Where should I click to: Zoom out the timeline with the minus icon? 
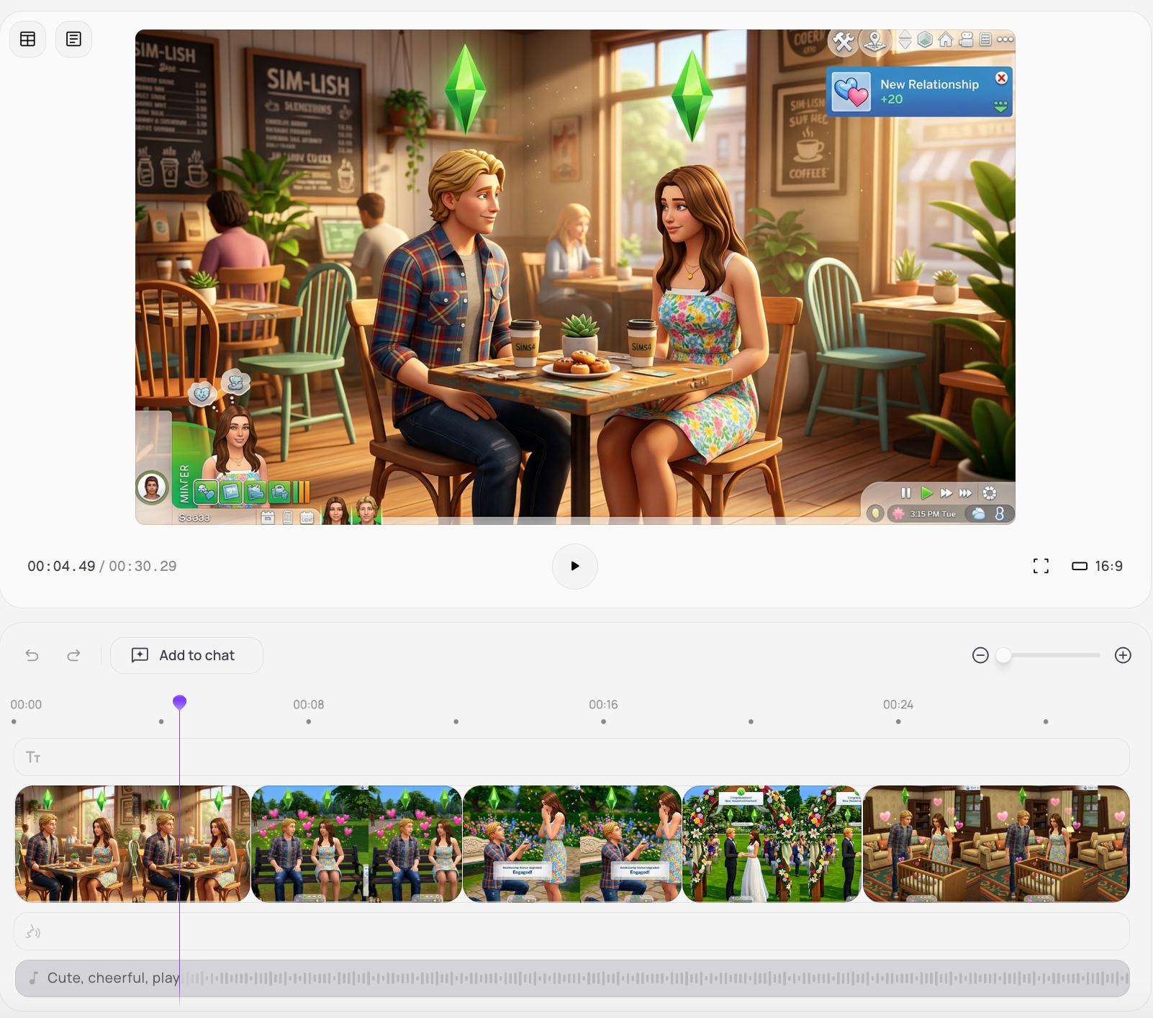click(x=980, y=655)
